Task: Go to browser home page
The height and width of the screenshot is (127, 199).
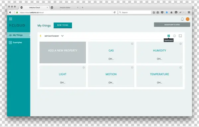Action: click(171, 12)
